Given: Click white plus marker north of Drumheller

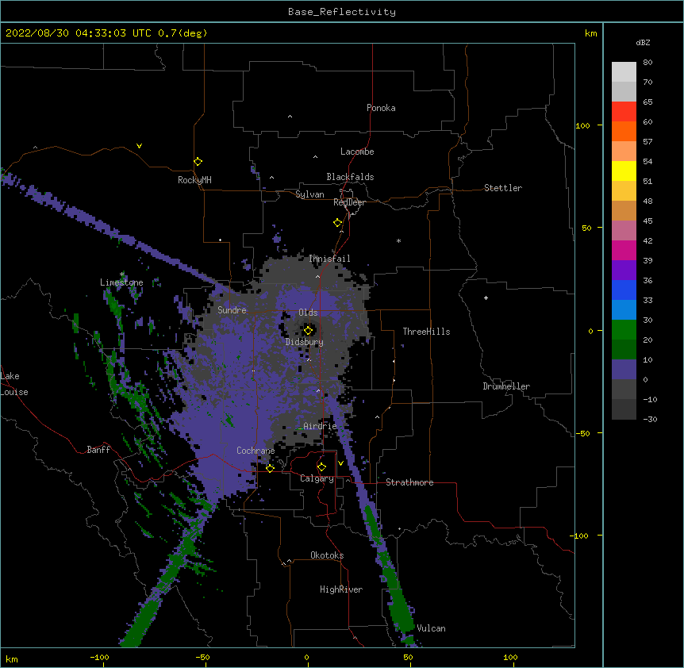Looking at the screenshot, I should [x=486, y=298].
